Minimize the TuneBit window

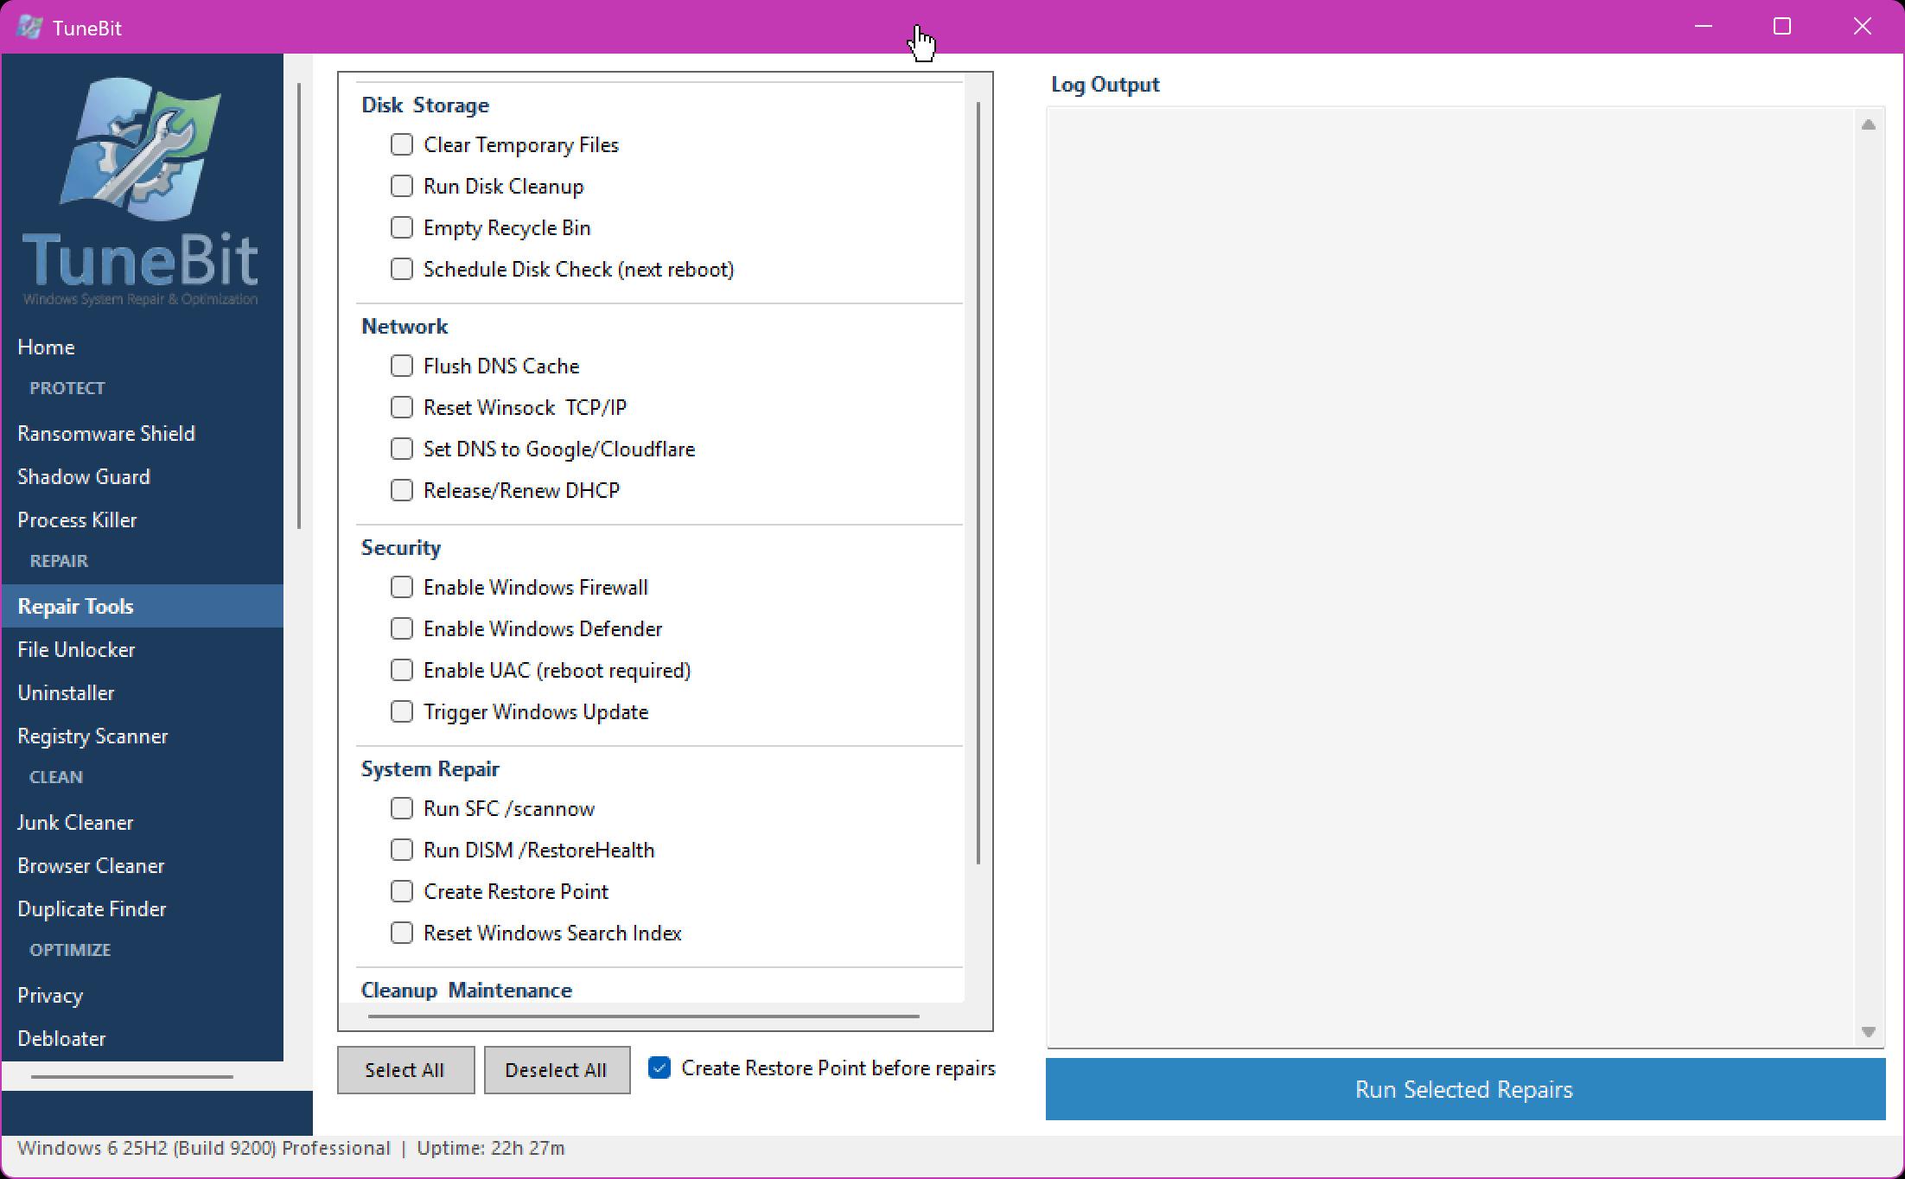[1704, 27]
